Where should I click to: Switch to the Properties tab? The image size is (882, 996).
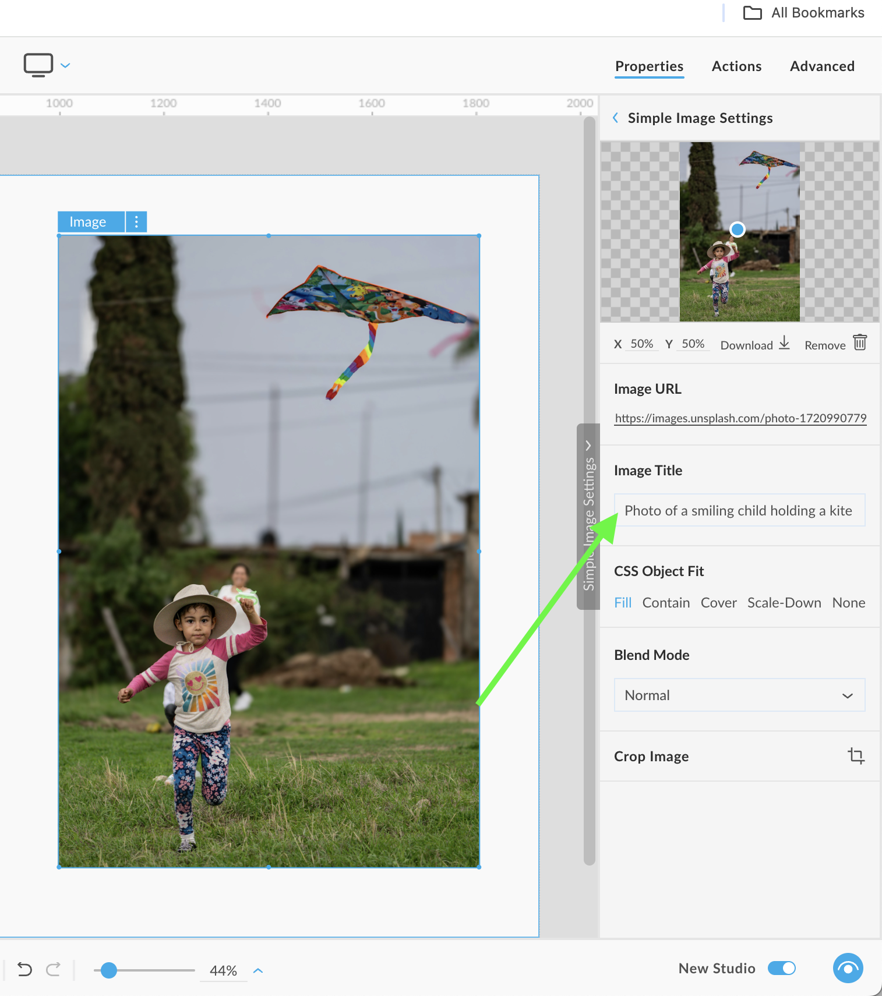click(x=649, y=66)
